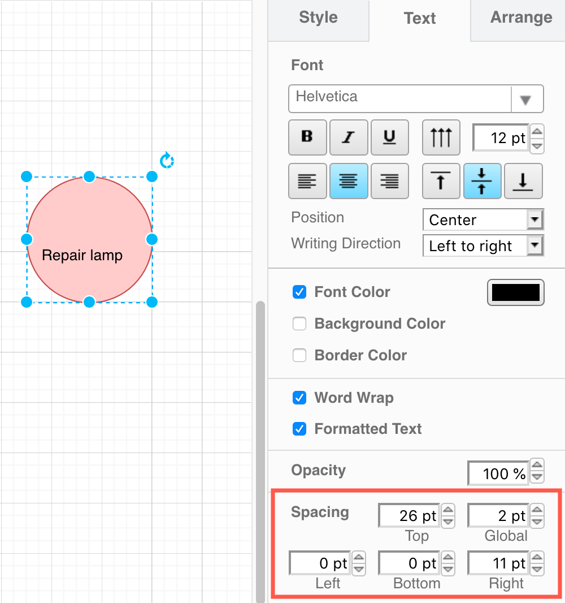Select right horizontal text alignment
Screen dimensions: 565x603
[x=389, y=181]
